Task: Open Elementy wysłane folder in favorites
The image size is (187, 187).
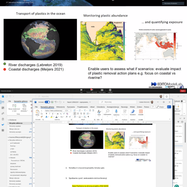Action: 15,126
